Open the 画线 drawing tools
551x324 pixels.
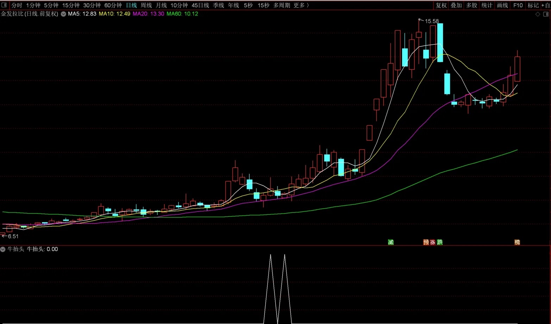502,5
